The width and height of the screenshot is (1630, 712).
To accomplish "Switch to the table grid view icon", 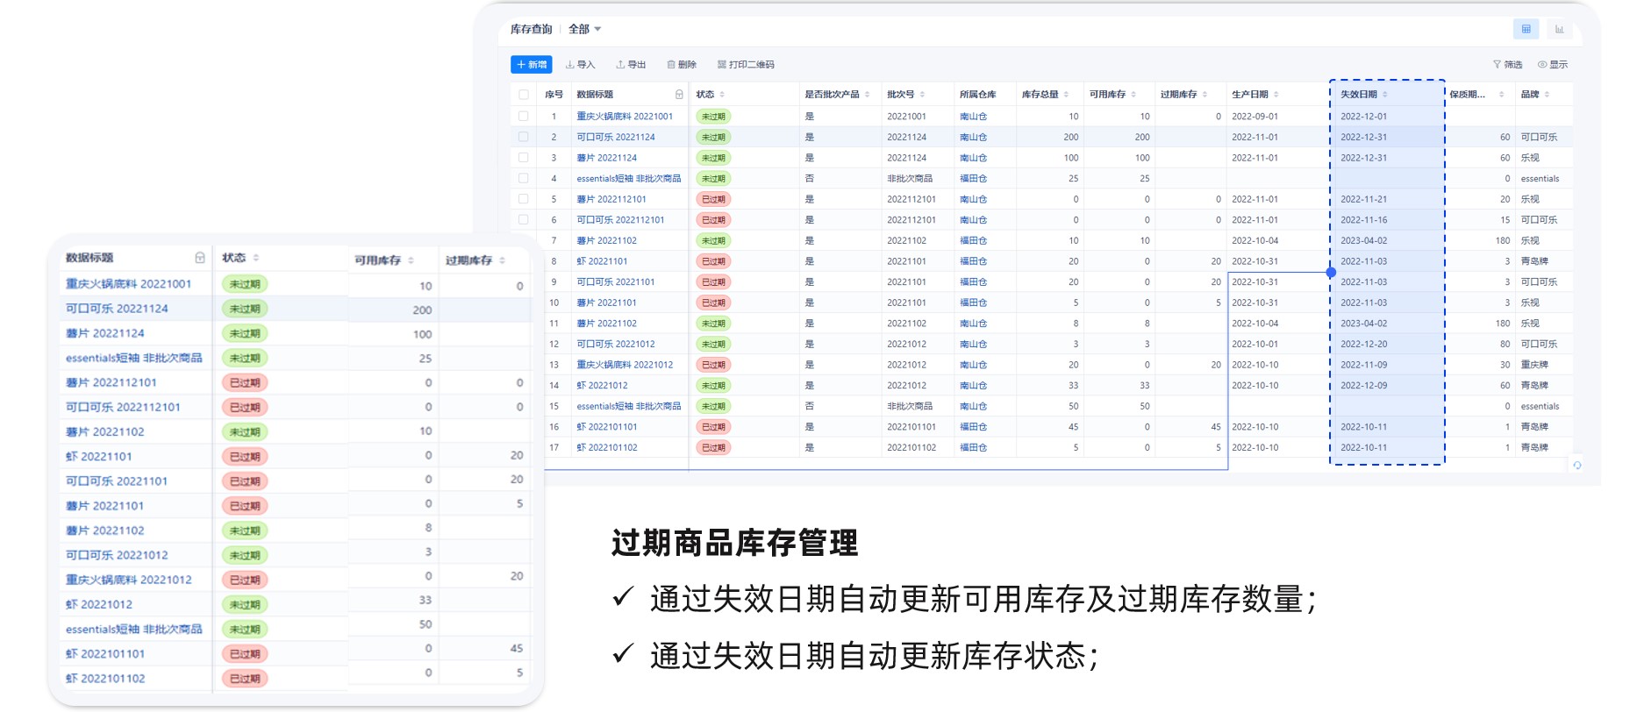I will tap(1526, 29).
